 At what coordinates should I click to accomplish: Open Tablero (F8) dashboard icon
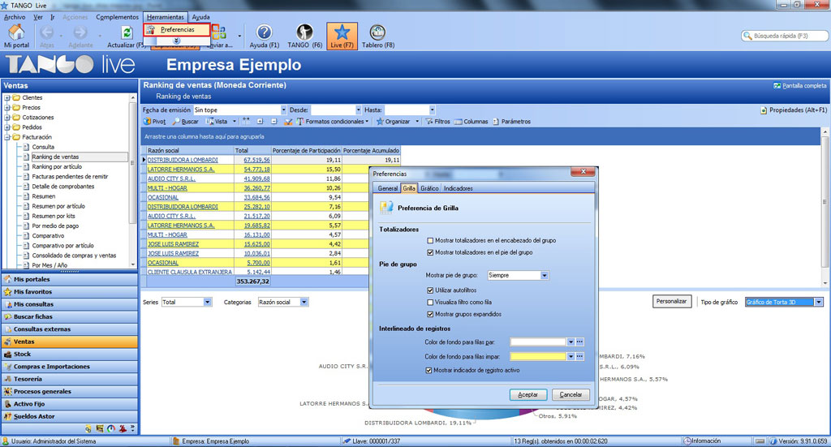[377, 32]
